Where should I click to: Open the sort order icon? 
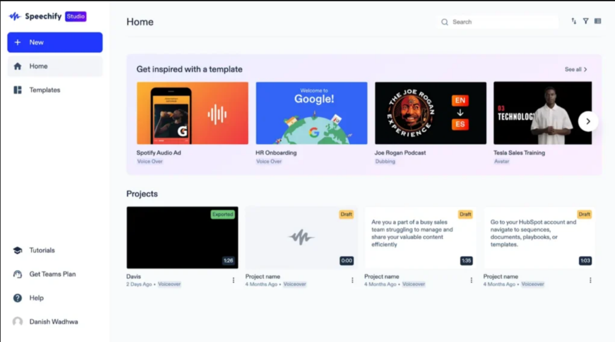coord(574,21)
